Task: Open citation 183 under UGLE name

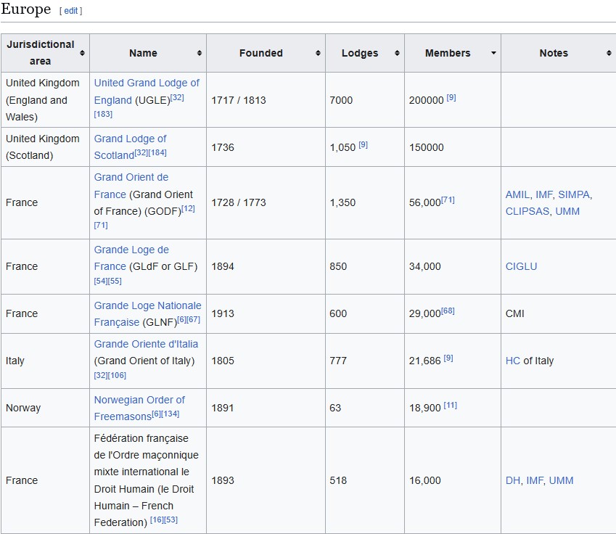Action: pyautogui.click(x=103, y=114)
